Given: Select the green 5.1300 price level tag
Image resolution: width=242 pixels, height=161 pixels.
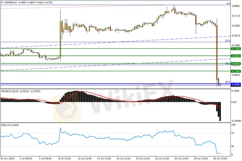Looking at the screenshot, I should (x=236, y=49).
